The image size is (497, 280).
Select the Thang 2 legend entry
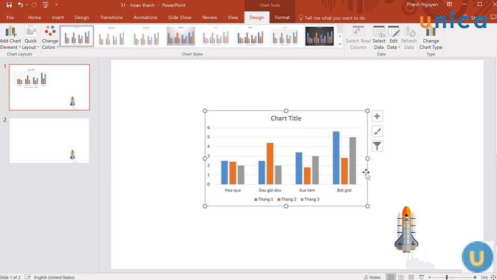click(286, 199)
